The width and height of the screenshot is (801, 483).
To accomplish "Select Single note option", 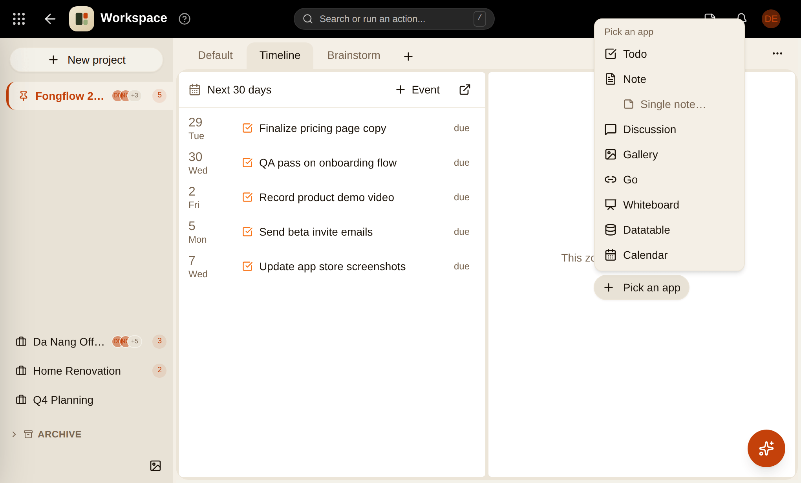I will click(669, 104).
